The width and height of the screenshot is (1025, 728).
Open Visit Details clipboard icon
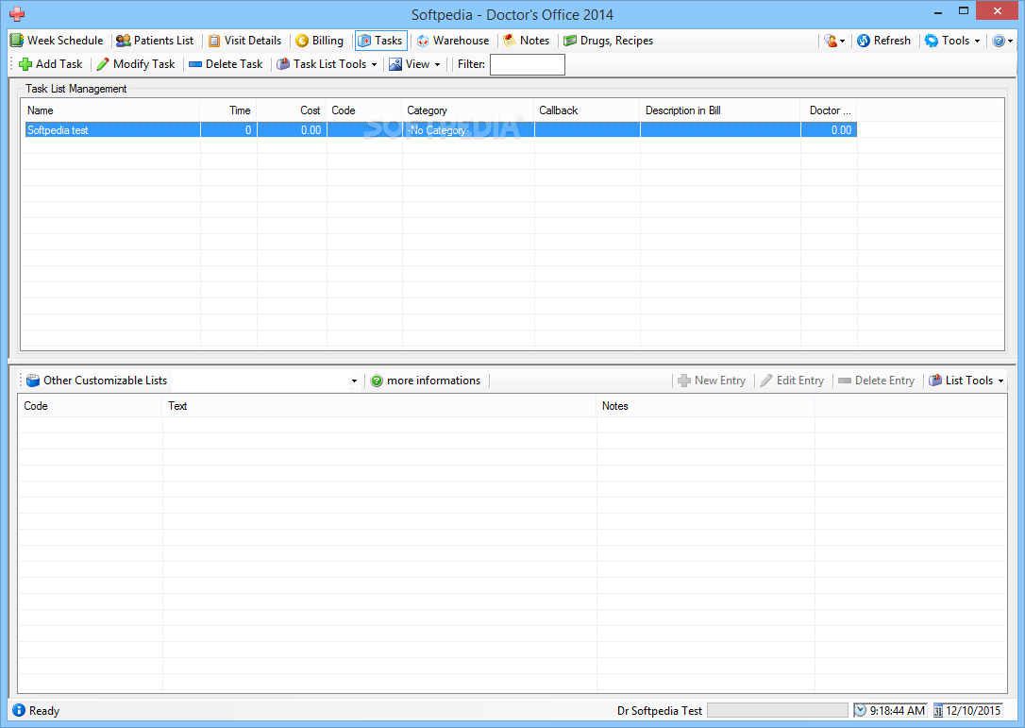click(213, 41)
